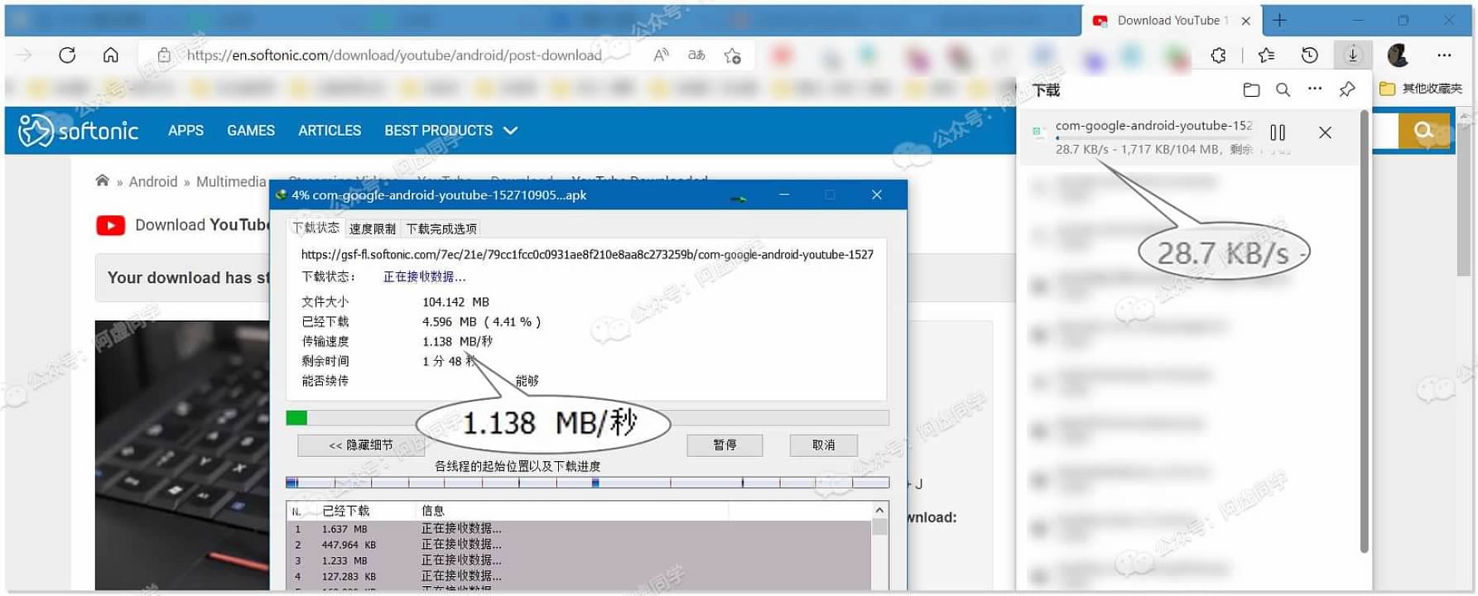Image resolution: width=1478 pixels, height=596 pixels.
Task: Cancel the apk download in Edge panel
Action: [x=1325, y=132]
